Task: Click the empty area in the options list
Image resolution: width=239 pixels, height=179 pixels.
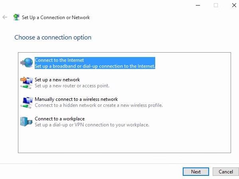Action: coord(124,140)
